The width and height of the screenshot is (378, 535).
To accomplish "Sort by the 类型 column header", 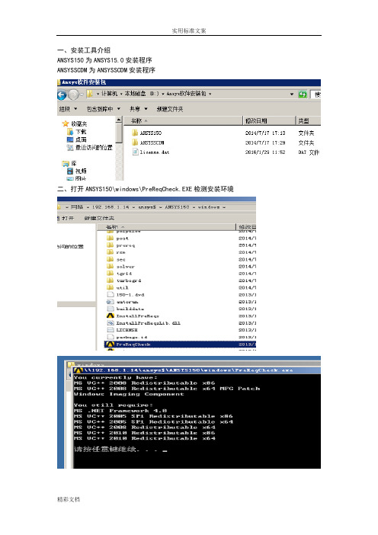I will 308,120.
